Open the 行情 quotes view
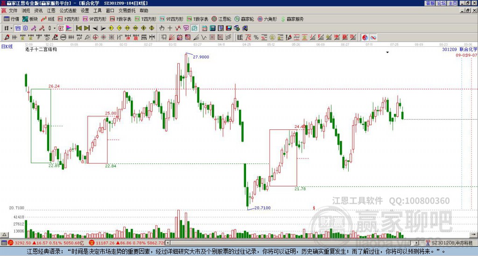This screenshot has width=478, height=256. 12,19
